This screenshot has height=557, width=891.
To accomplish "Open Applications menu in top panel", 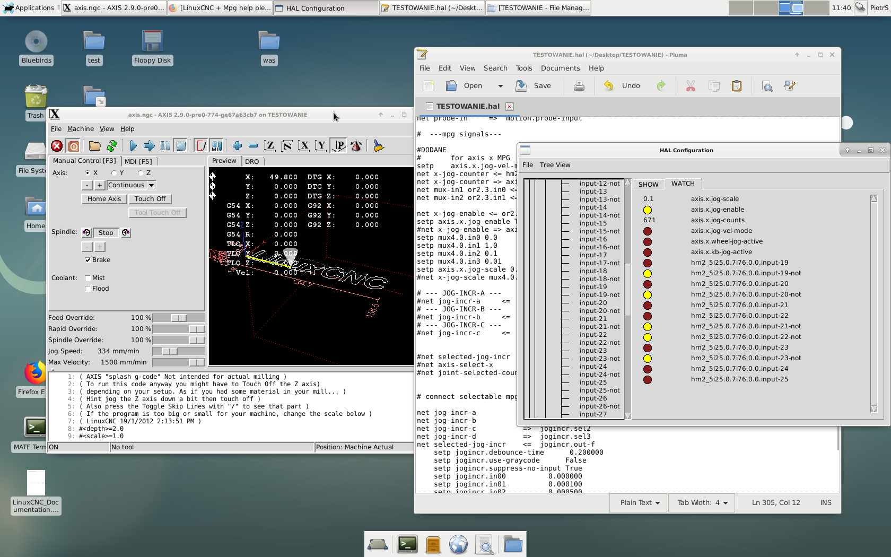I will pos(29,8).
